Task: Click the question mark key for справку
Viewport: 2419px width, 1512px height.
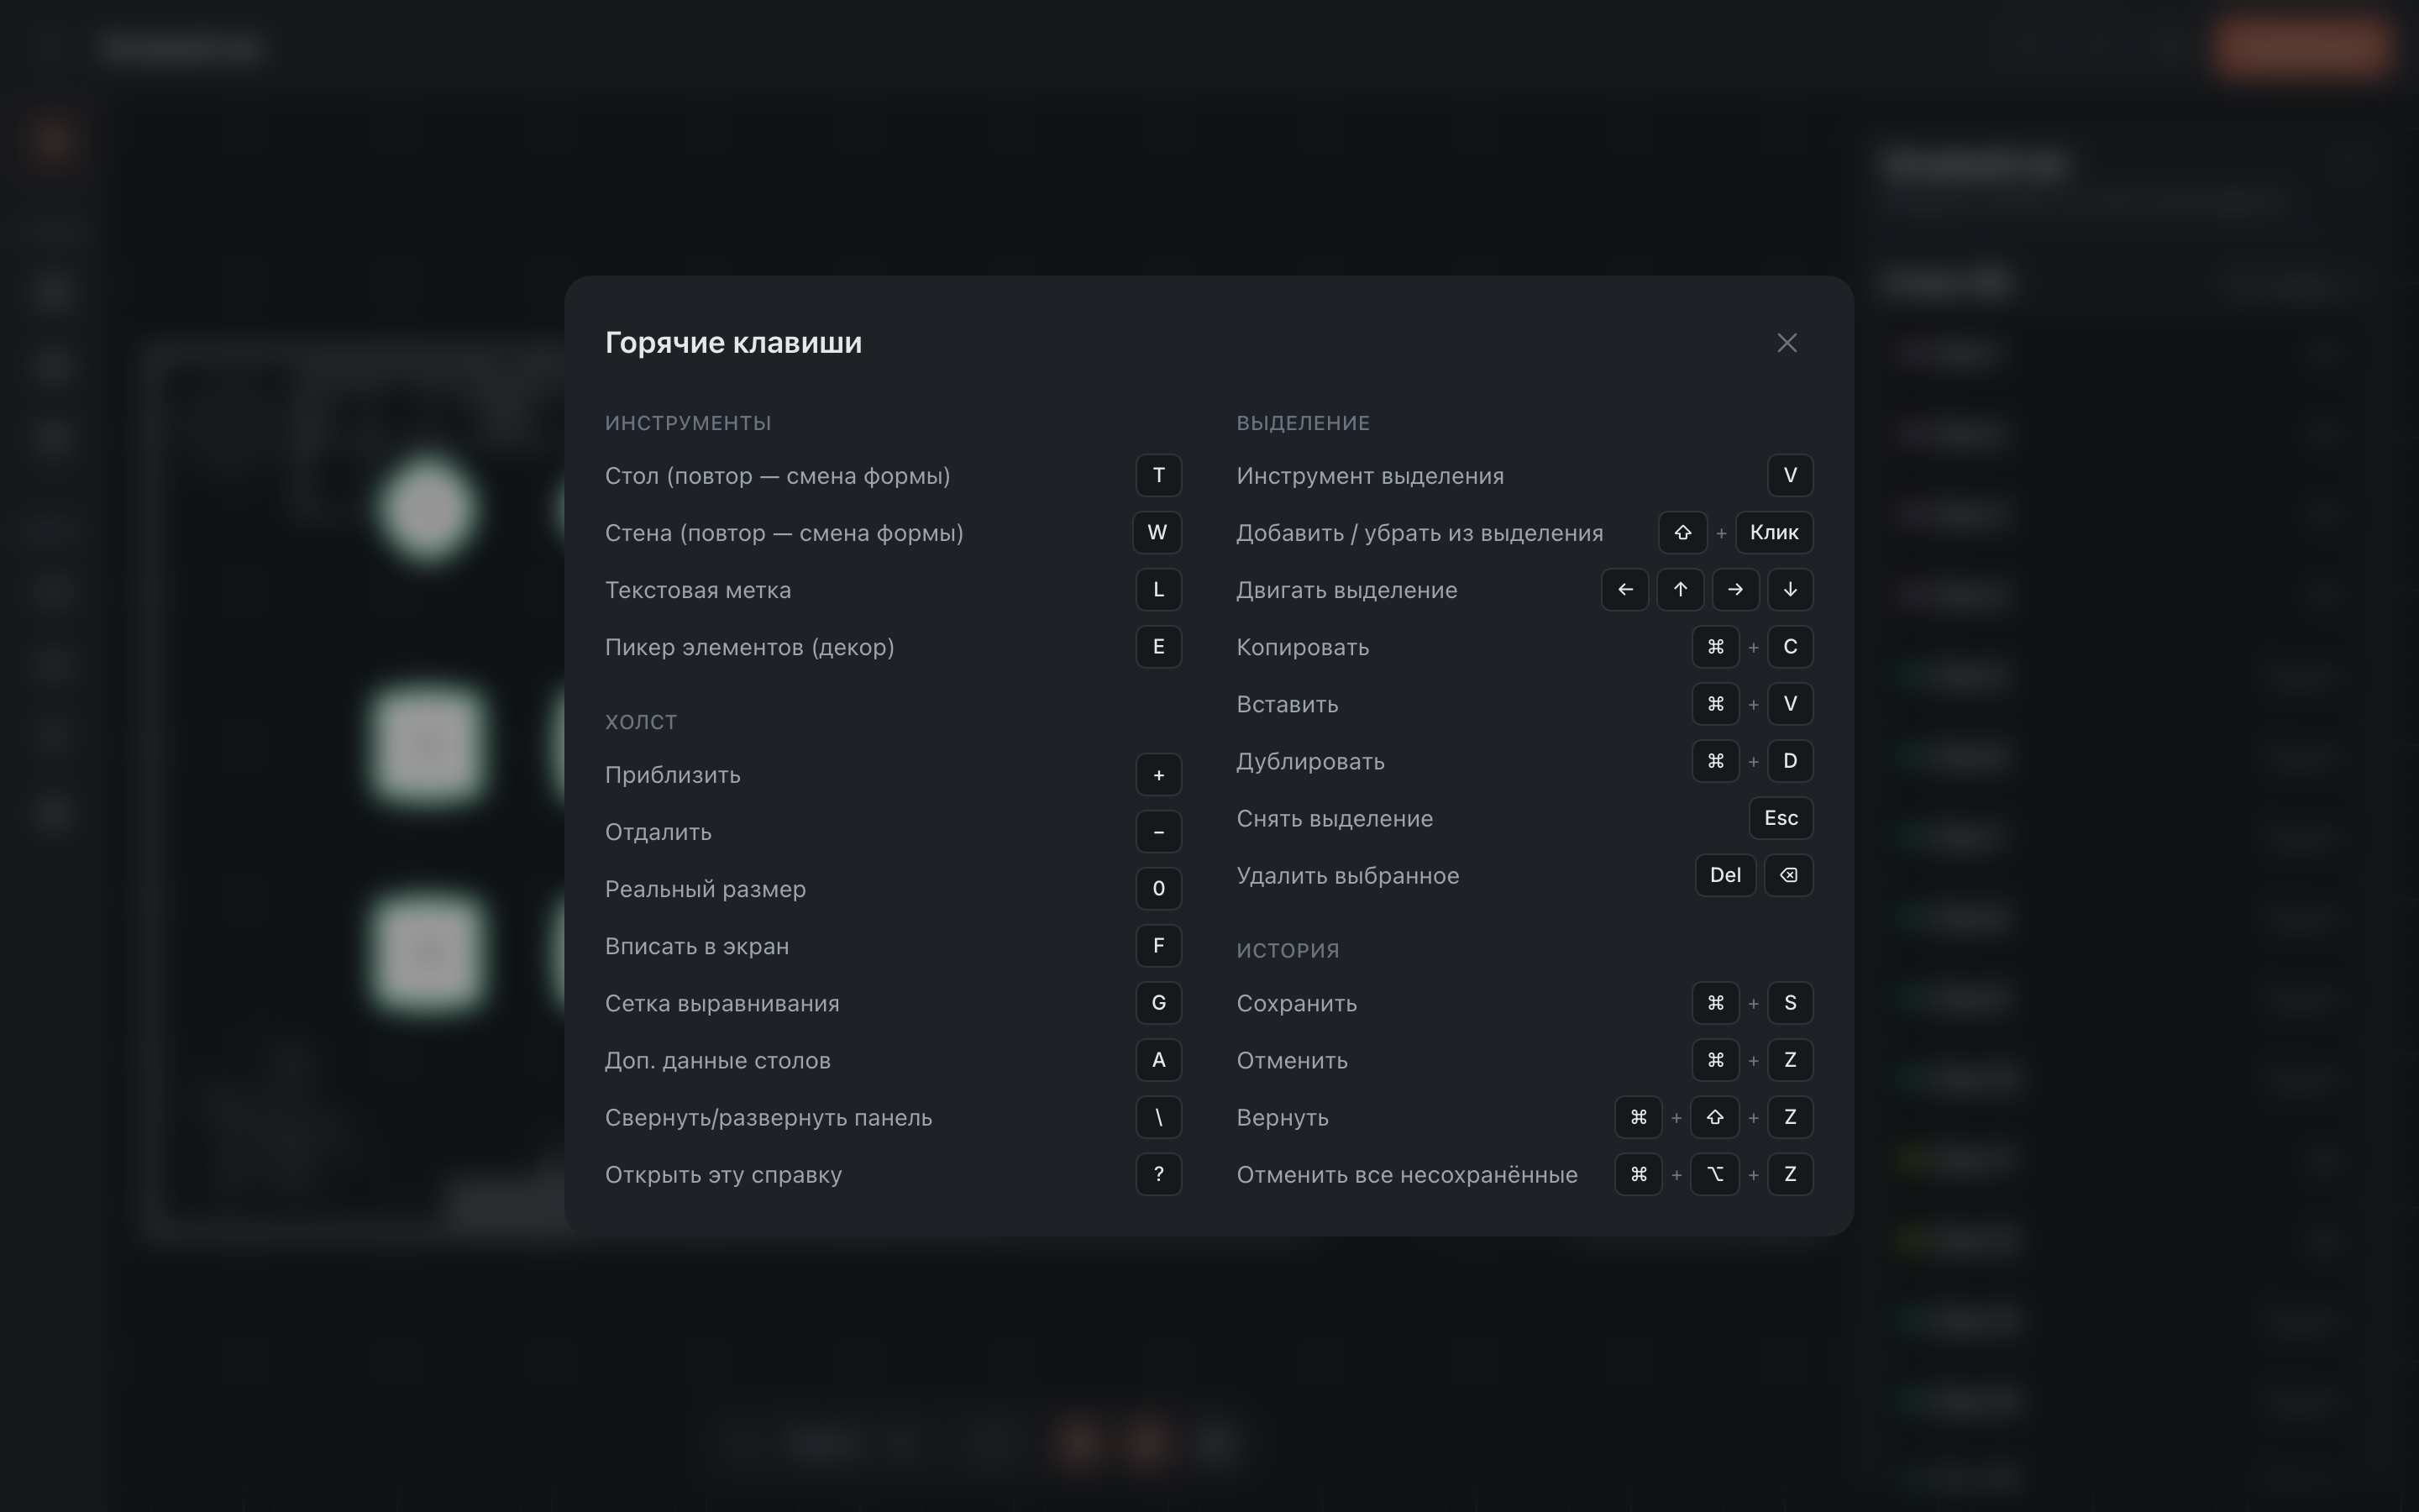Action: pyautogui.click(x=1158, y=1174)
